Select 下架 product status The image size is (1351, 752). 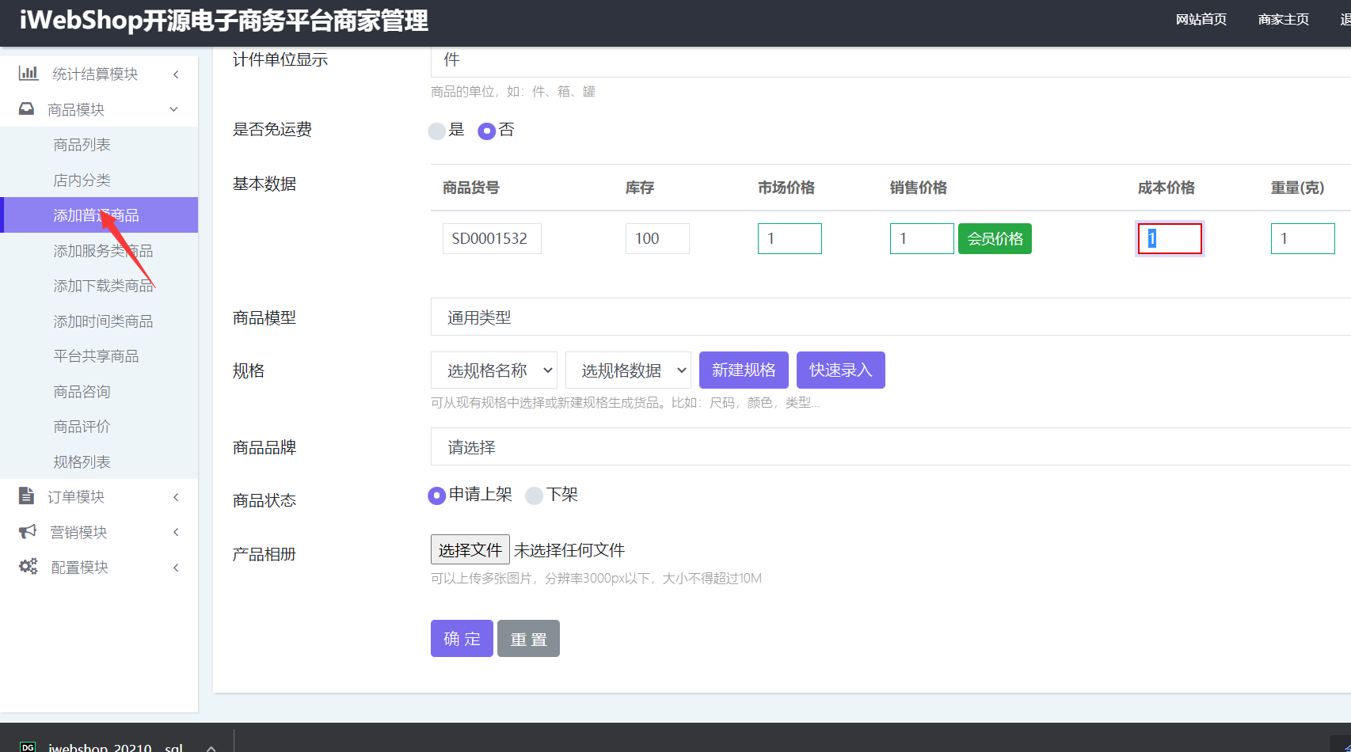tap(535, 495)
